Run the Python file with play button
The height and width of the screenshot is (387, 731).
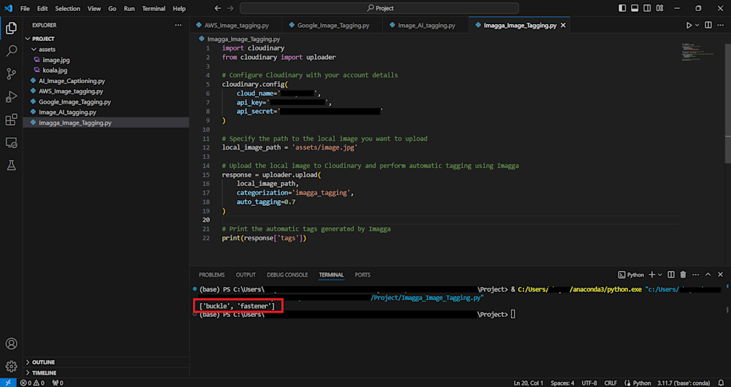coord(689,25)
